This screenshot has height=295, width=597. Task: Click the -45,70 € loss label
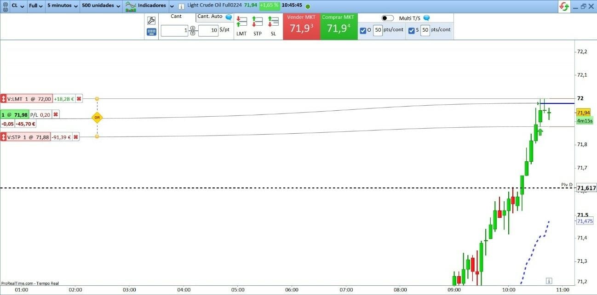[26, 124]
